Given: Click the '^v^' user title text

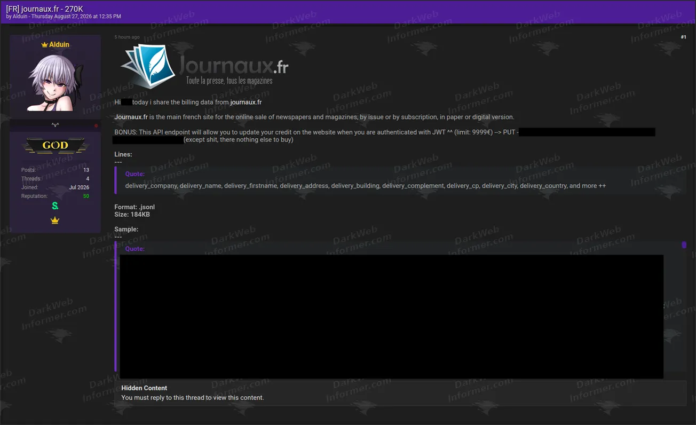Looking at the screenshot, I should pos(55,125).
